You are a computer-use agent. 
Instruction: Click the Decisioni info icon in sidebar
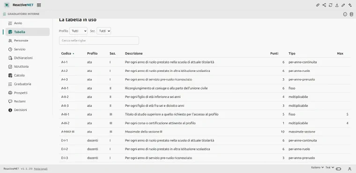pos(10,110)
